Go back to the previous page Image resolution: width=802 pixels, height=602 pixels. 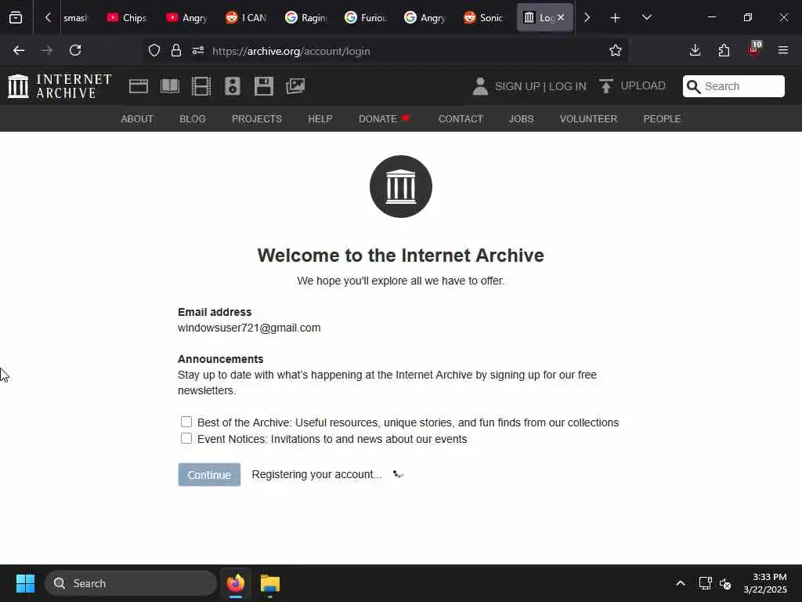coord(19,50)
